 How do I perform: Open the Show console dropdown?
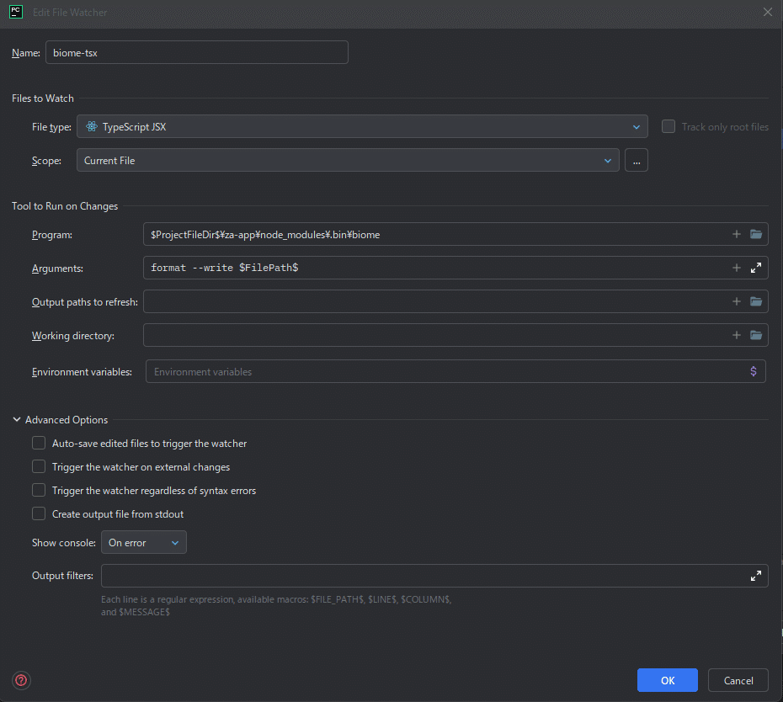click(x=143, y=542)
